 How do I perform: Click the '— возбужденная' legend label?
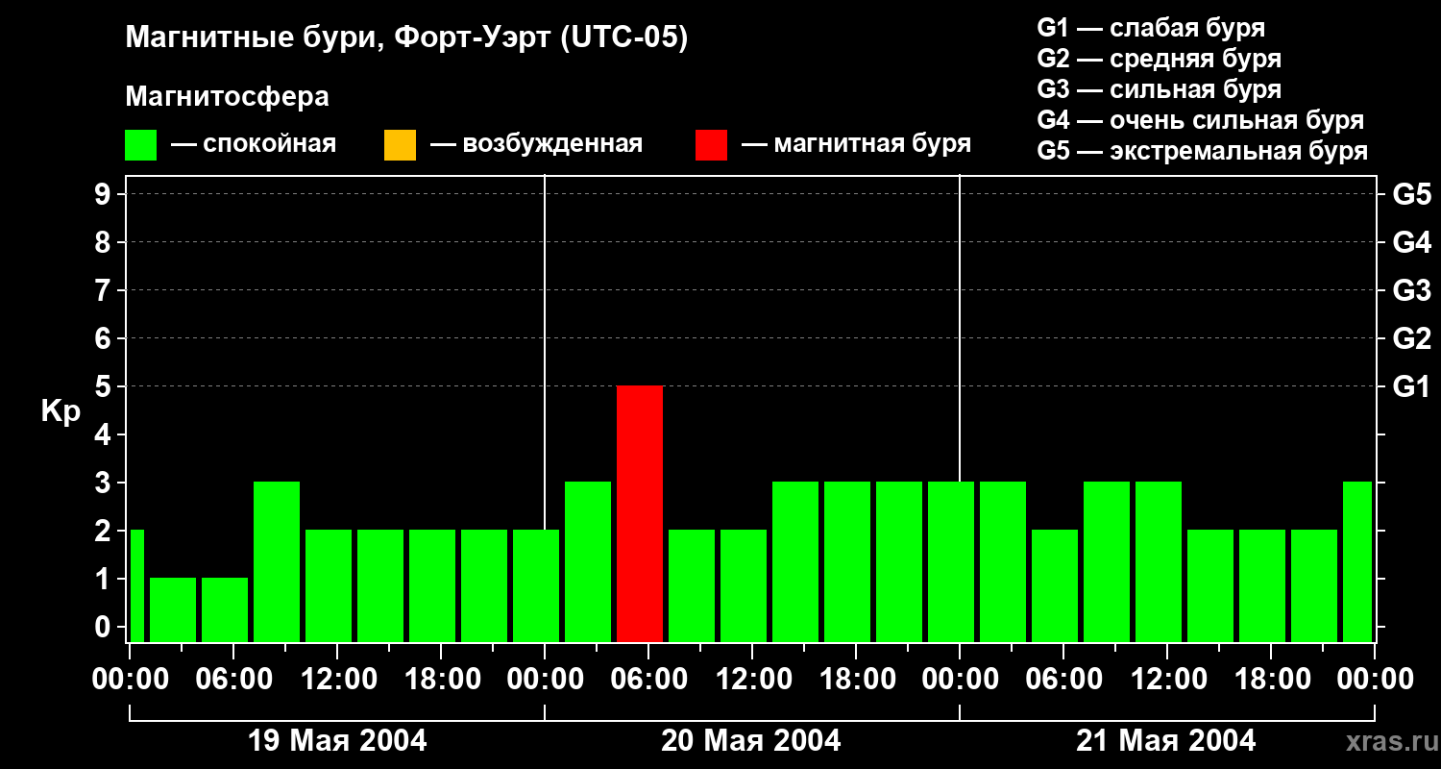point(536,144)
